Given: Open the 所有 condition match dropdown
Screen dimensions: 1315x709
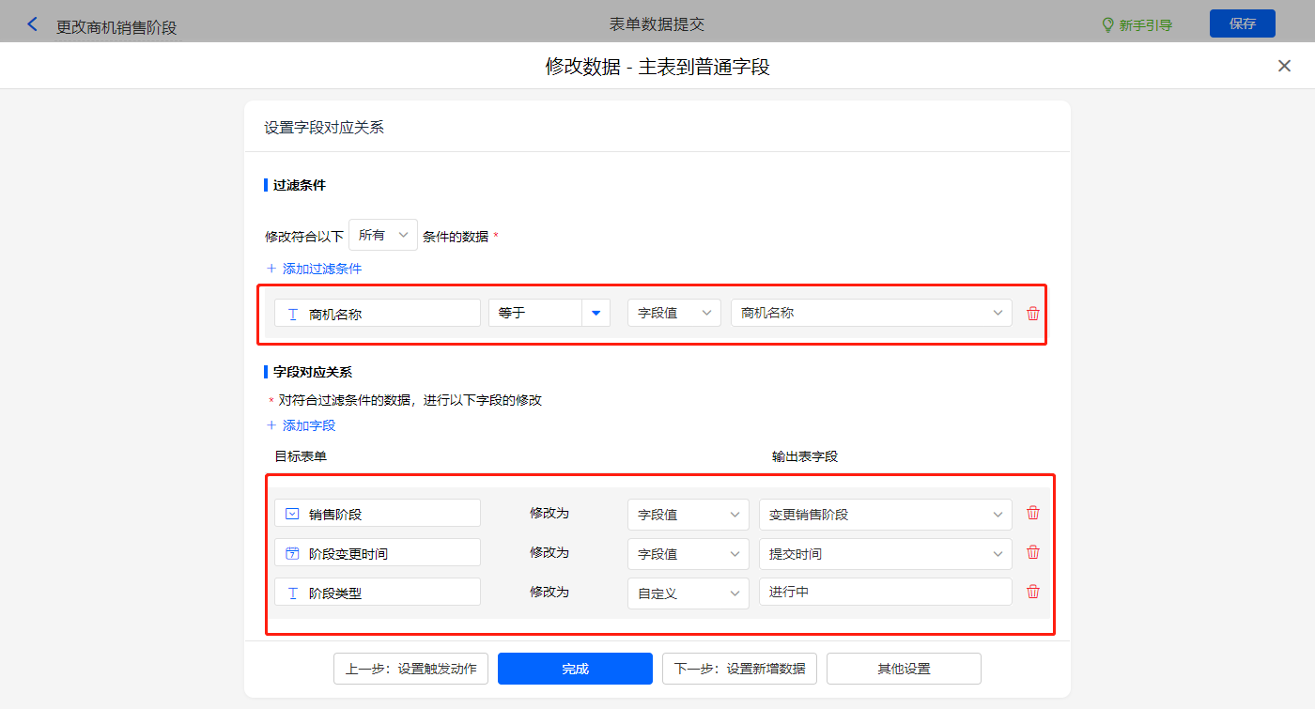Looking at the screenshot, I should [383, 235].
